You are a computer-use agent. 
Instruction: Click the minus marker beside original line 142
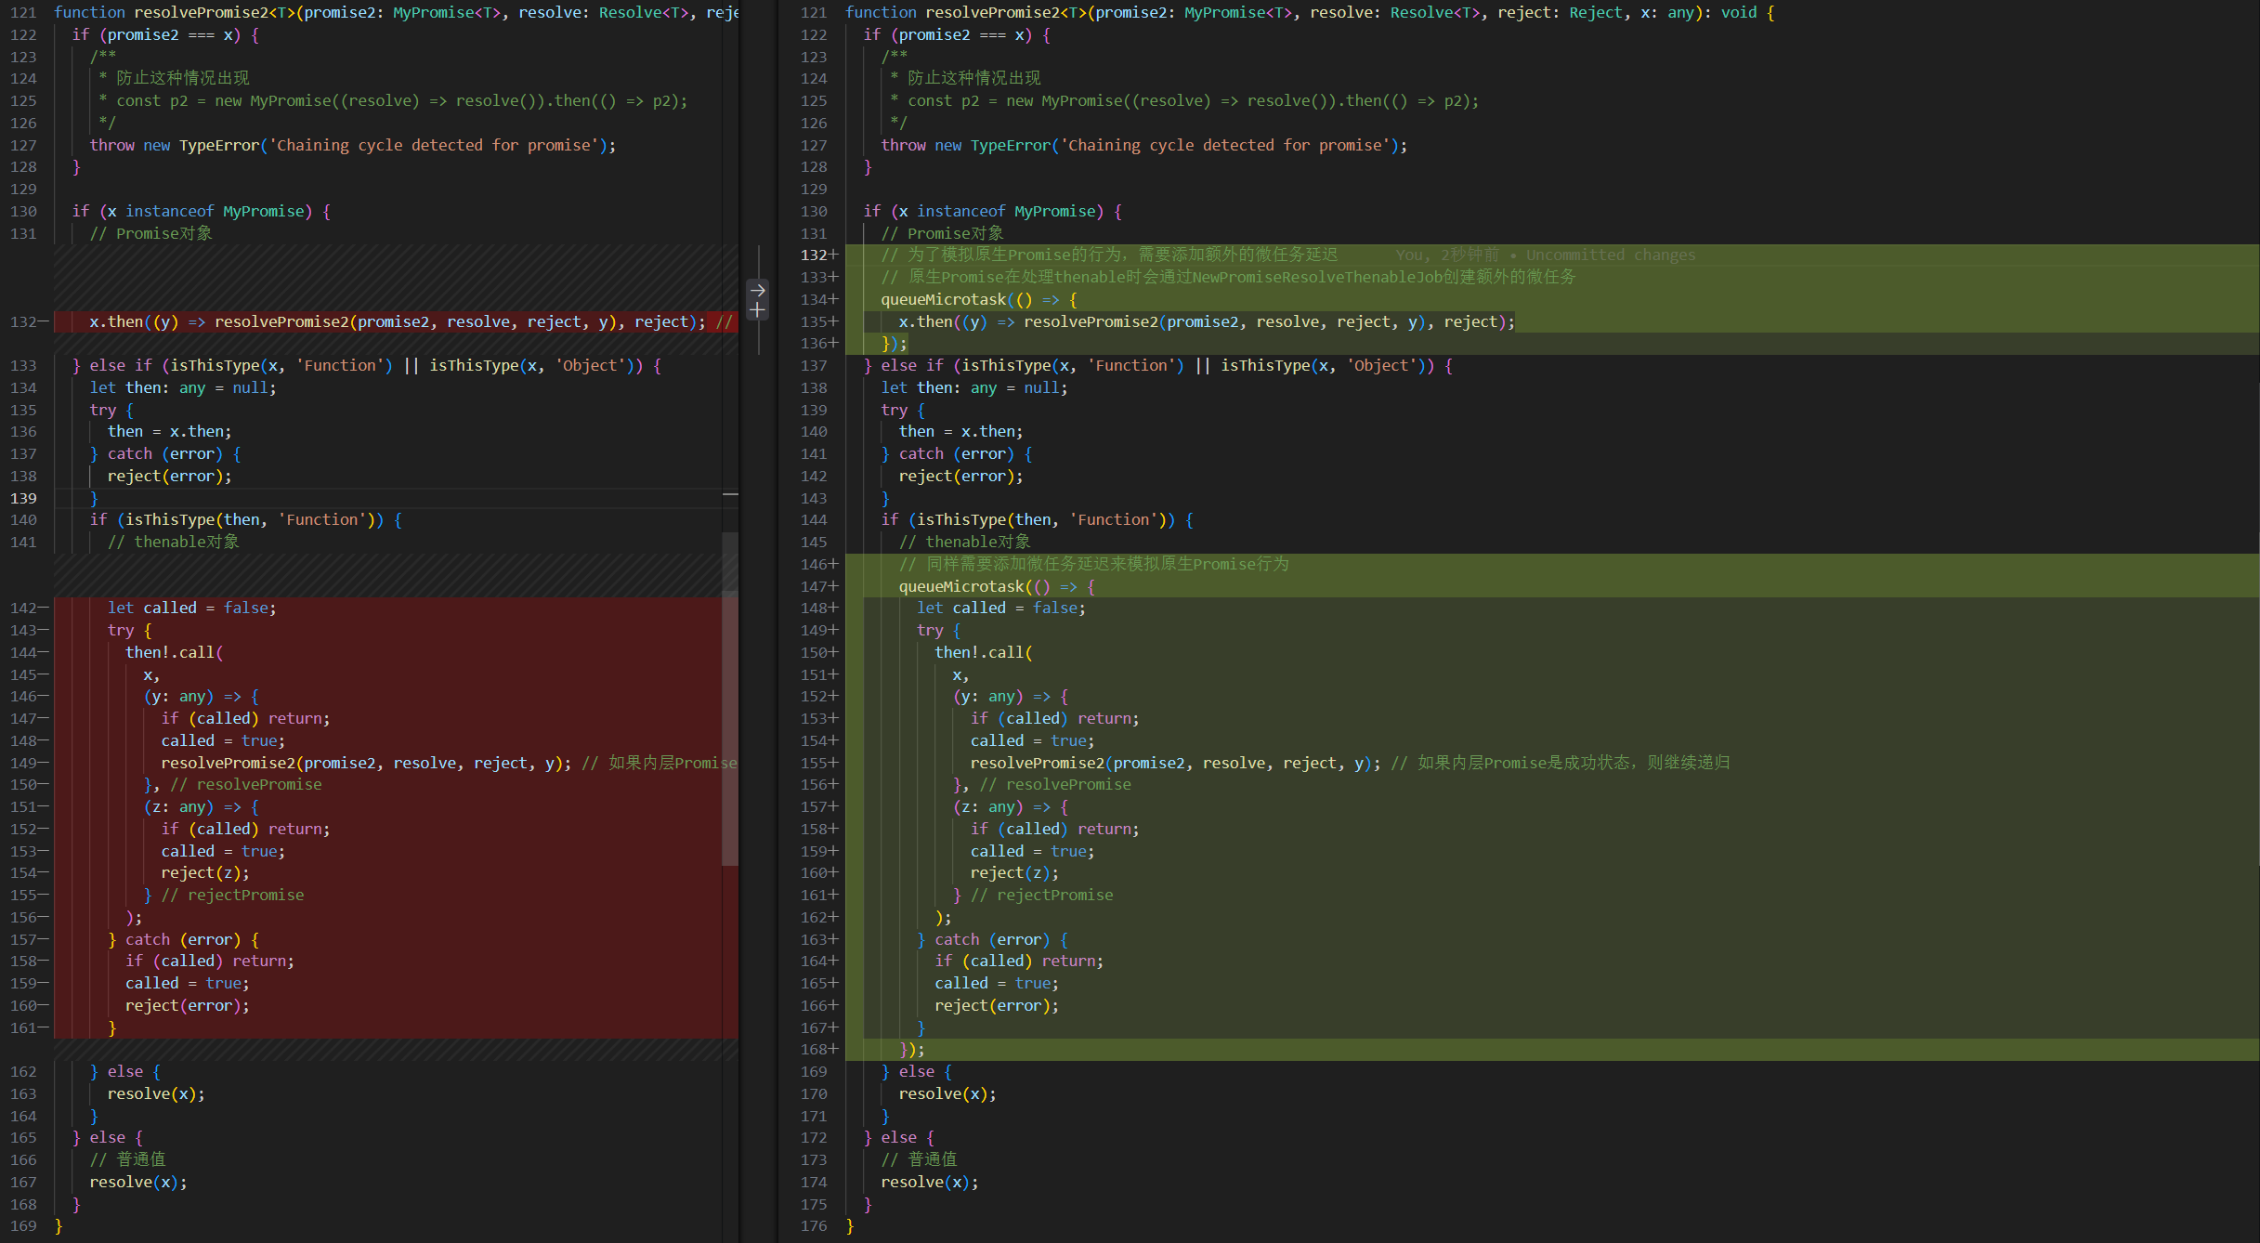click(x=44, y=608)
